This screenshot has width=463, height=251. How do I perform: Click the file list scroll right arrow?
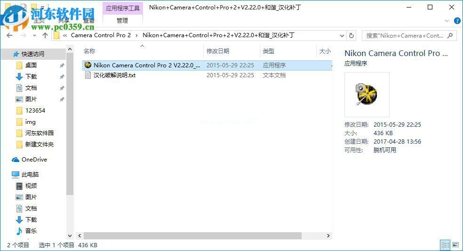[x=328, y=235]
